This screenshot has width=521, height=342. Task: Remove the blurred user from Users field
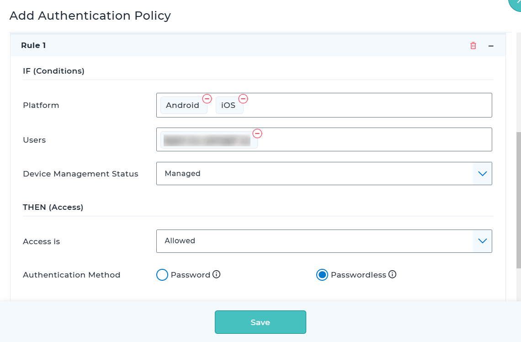257,134
